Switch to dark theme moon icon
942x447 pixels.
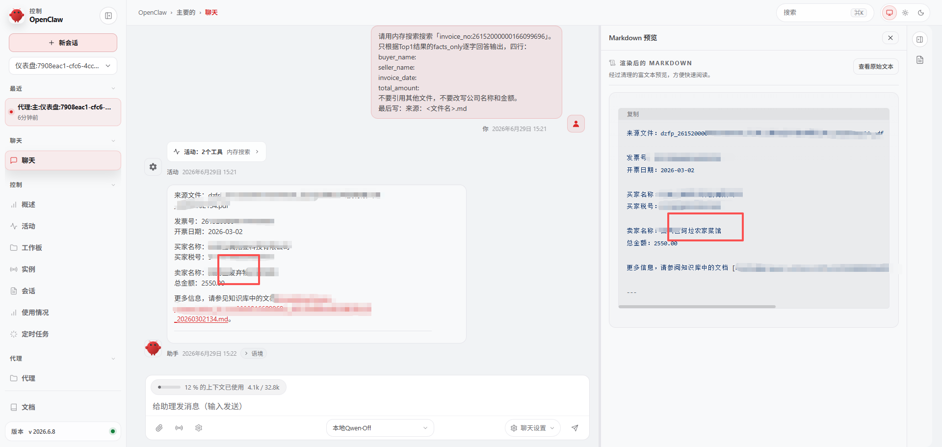click(x=921, y=13)
